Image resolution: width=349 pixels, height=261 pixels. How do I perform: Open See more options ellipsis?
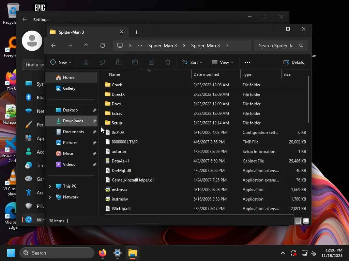coord(247,63)
